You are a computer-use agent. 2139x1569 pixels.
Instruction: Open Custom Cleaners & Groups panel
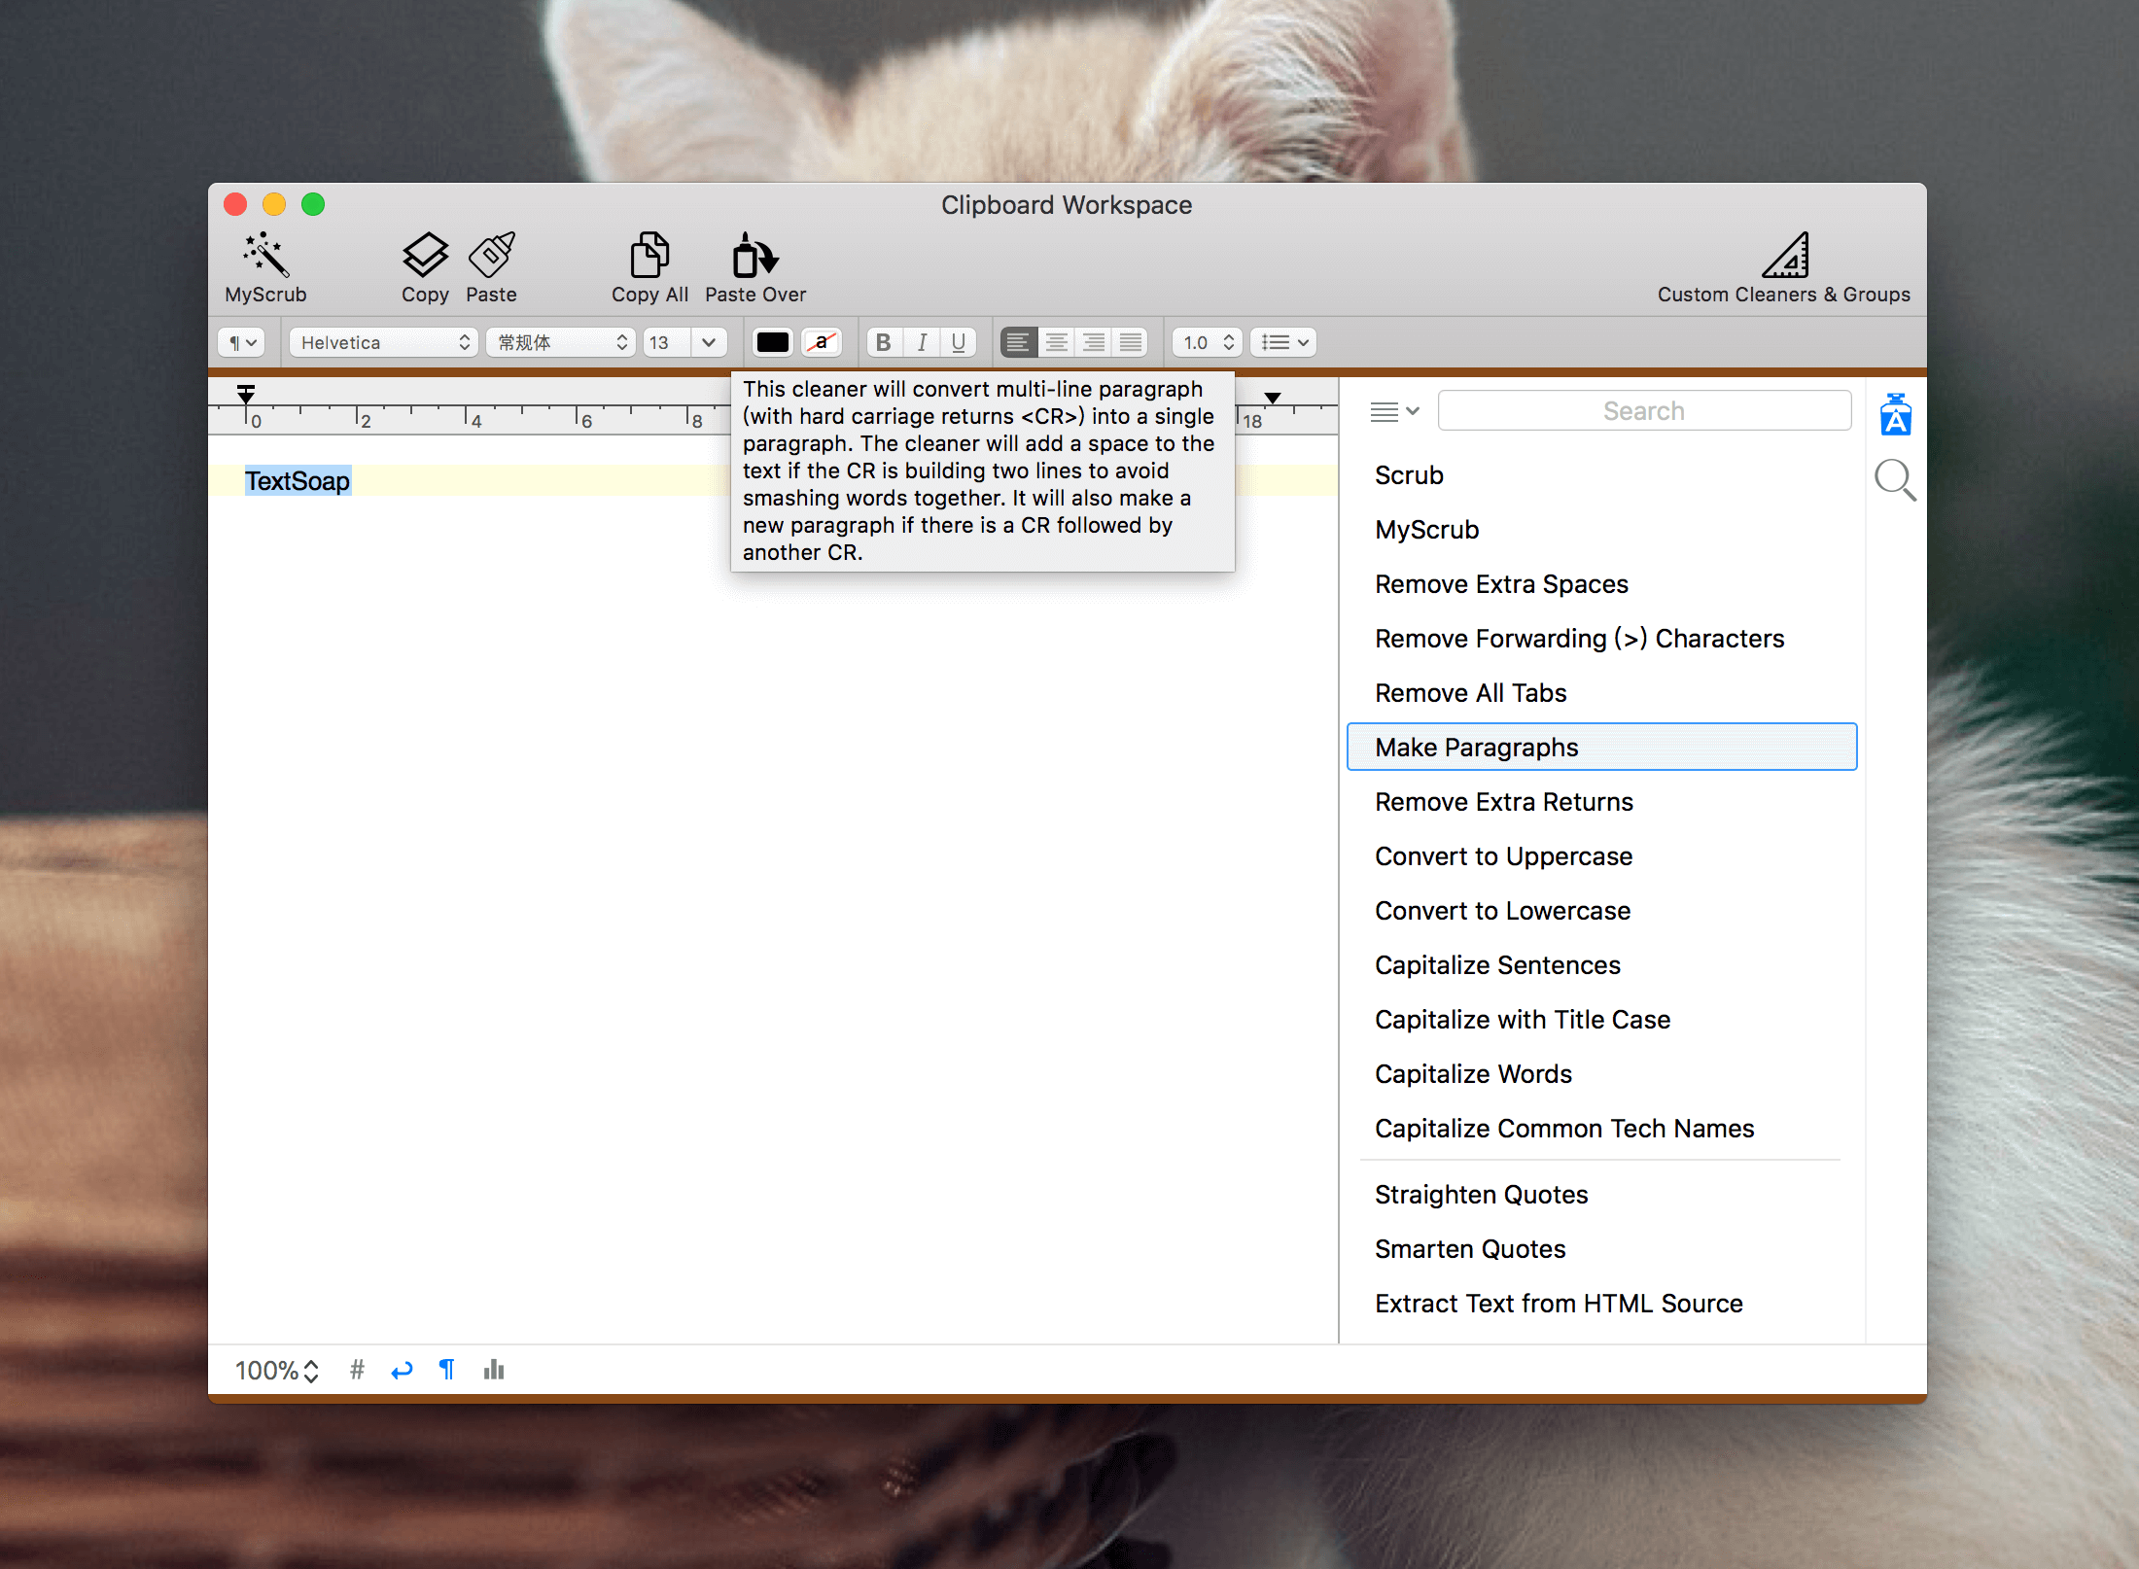[1787, 265]
